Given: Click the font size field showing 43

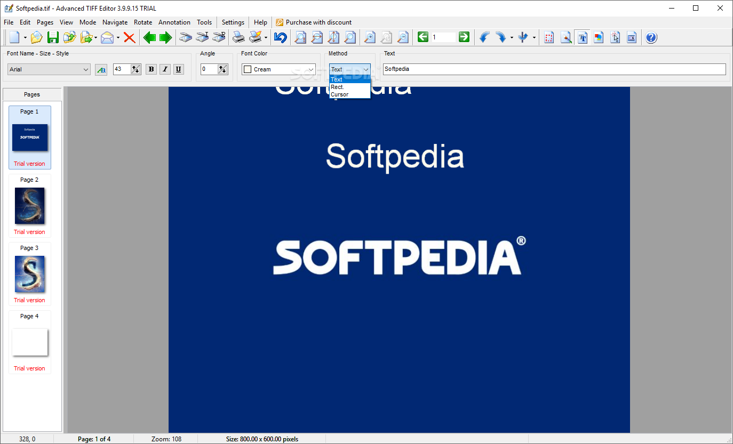Looking at the screenshot, I should pos(122,69).
